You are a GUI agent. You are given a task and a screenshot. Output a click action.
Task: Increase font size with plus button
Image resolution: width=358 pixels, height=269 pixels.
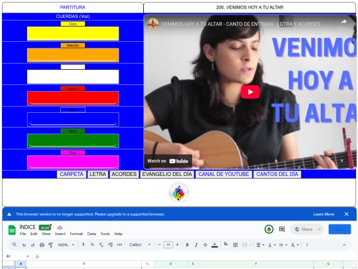(177, 244)
